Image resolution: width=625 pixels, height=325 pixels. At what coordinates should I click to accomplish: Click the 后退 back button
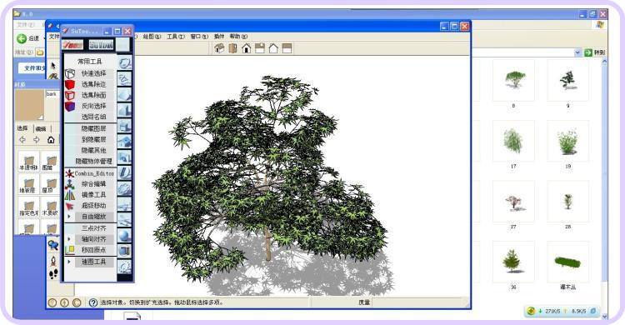click(27, 38)
